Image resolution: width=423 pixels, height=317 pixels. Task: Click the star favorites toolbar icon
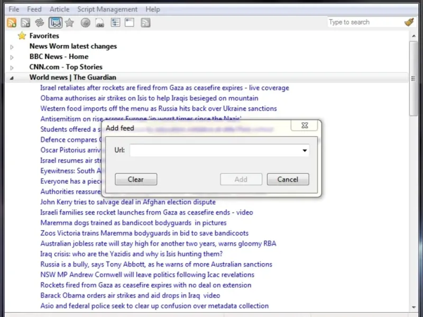point(69,22)
